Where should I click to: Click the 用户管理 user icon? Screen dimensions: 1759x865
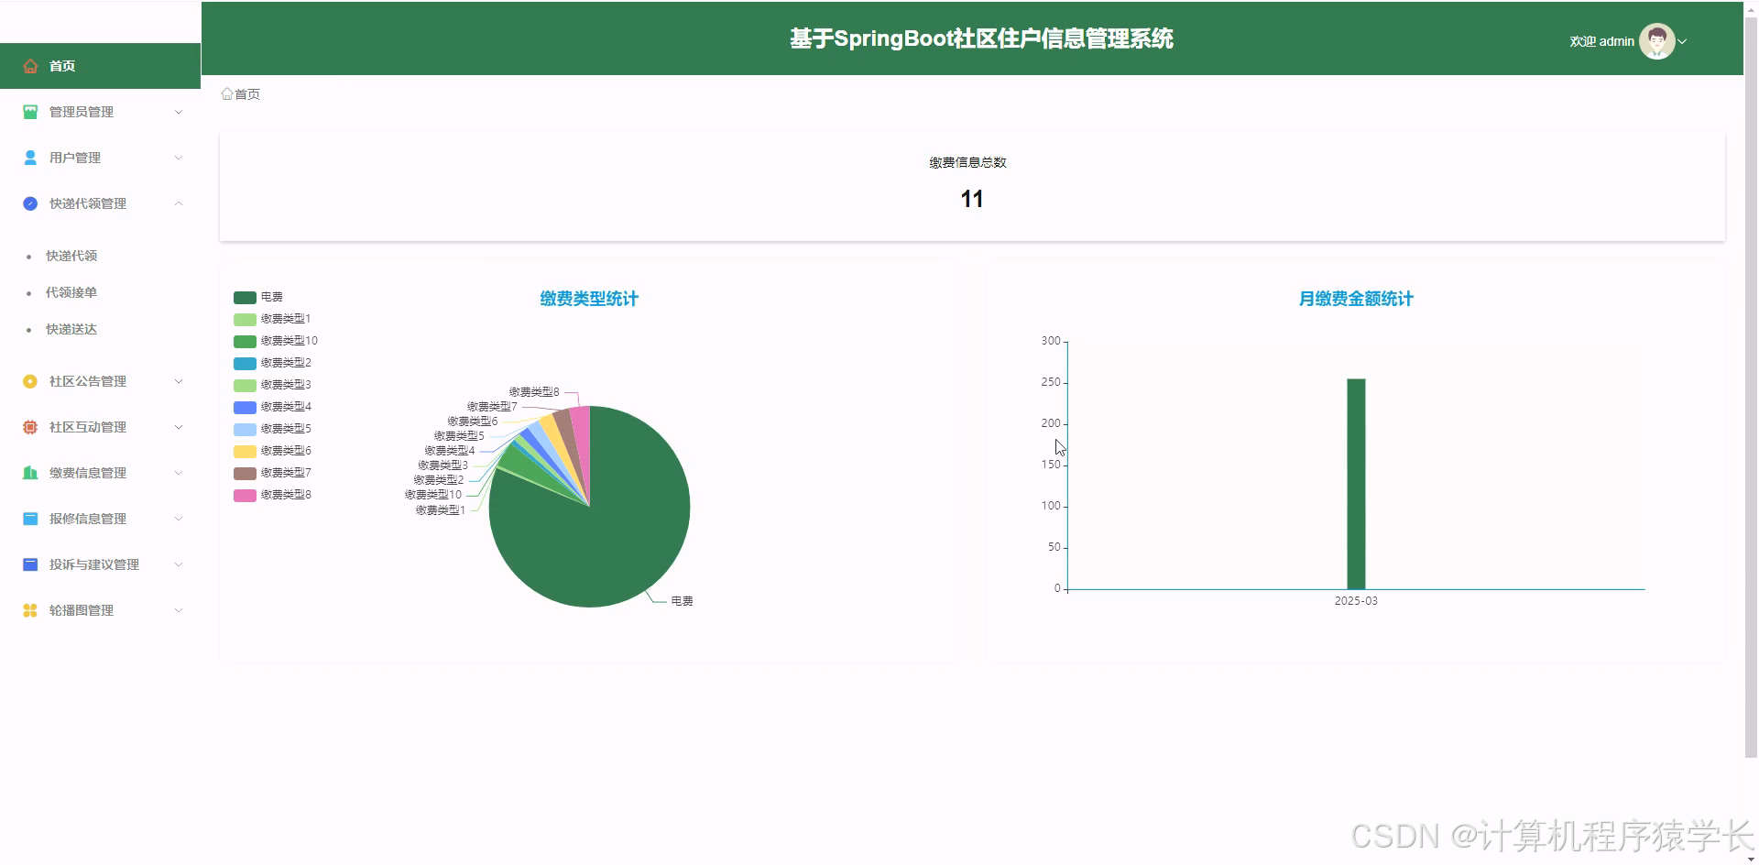tap(30, 157)
